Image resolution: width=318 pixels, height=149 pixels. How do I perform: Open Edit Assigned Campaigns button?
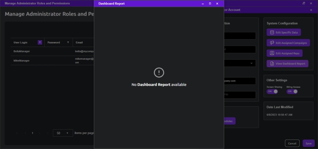click(x=288, y=43)
